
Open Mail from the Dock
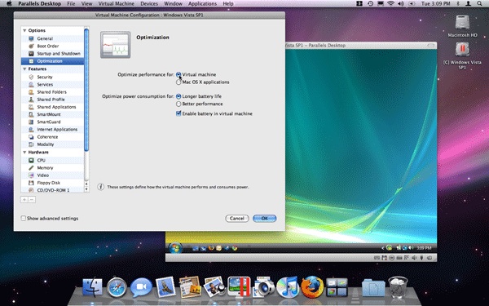165,286
